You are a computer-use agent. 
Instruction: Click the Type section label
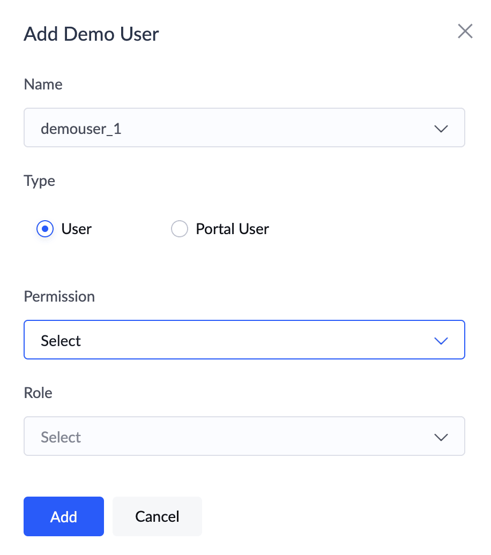[x=39, y=181]
